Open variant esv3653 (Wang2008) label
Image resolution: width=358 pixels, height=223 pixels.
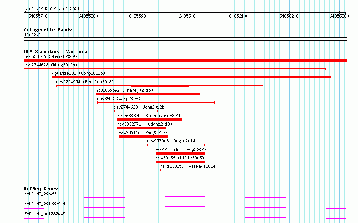coord(119,99)
